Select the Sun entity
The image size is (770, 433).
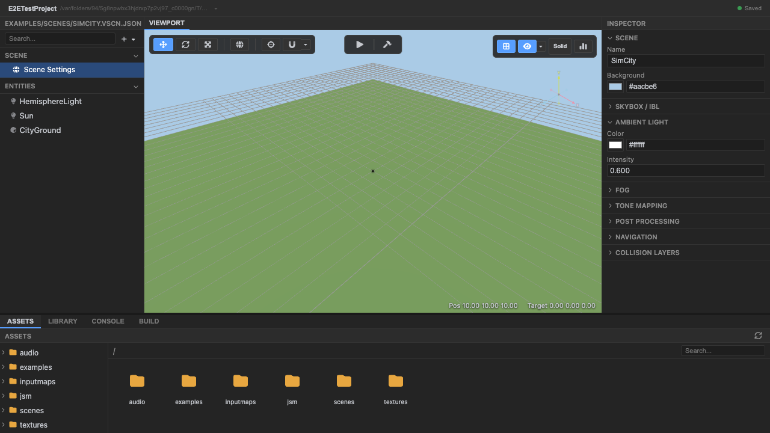(x=72, y=116)
